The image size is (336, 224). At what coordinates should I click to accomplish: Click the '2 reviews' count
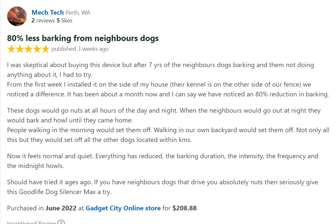(x=43, y=21)
